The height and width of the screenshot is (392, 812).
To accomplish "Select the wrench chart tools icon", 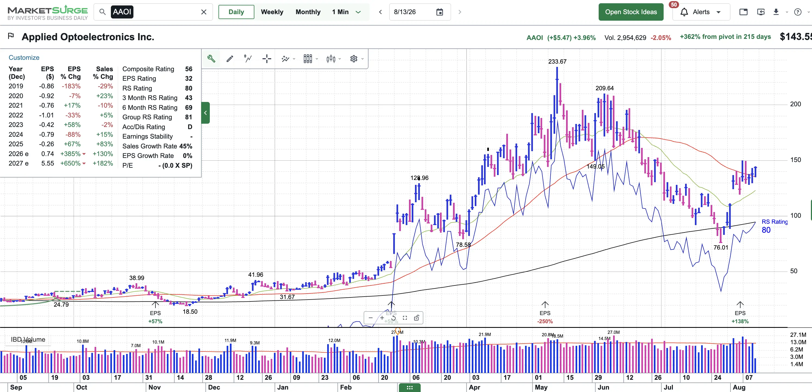I will pos(211,59).
